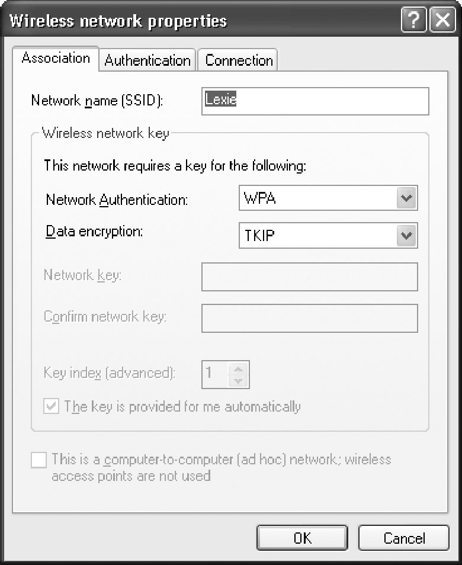This screenshot has height=565, width=462.
Task: Enable the computer-to-computer (ad hoc) checkbox
Action: tap(39, 460)
